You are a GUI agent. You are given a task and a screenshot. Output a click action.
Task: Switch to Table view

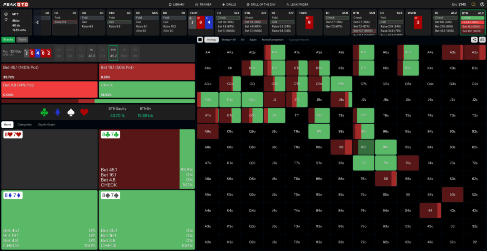22,39
